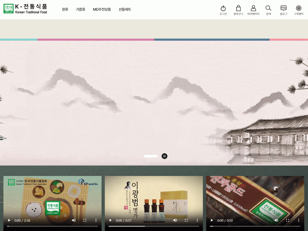Open the 장바구니 shopping bag
Screen dimensions: 308x231
[x=238, y=8]
